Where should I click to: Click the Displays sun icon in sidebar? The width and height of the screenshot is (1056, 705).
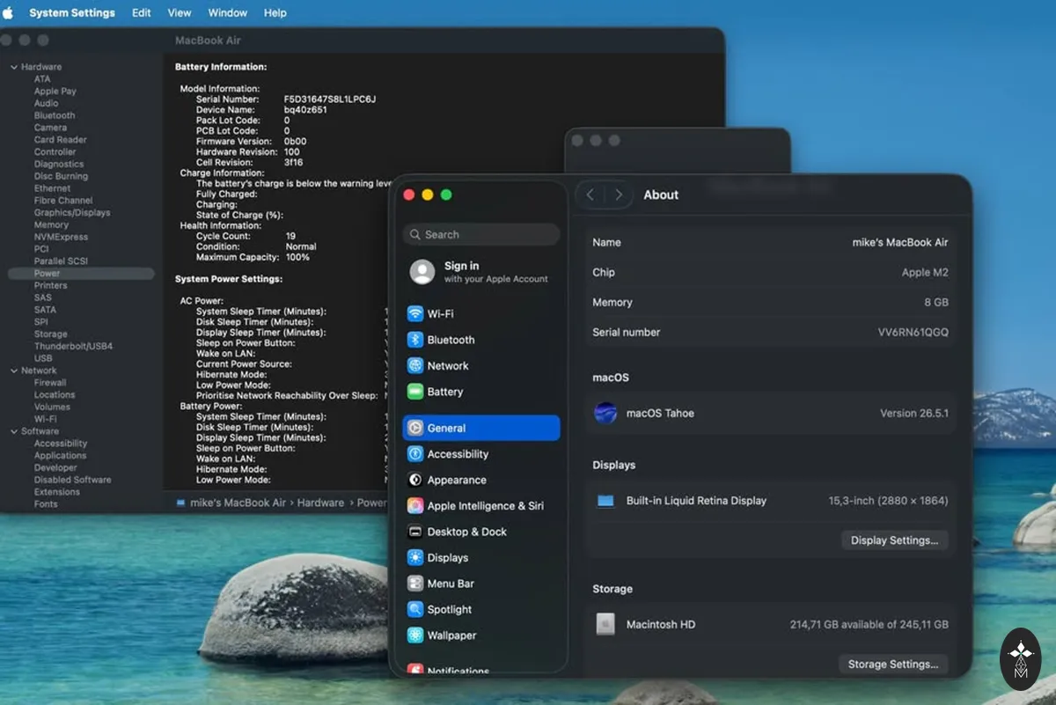(415, 558)
